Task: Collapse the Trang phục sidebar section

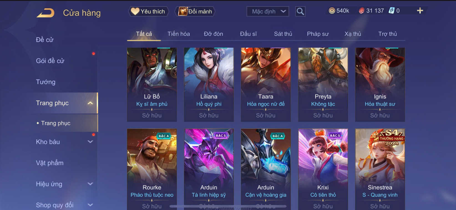Action: [90, 103]
